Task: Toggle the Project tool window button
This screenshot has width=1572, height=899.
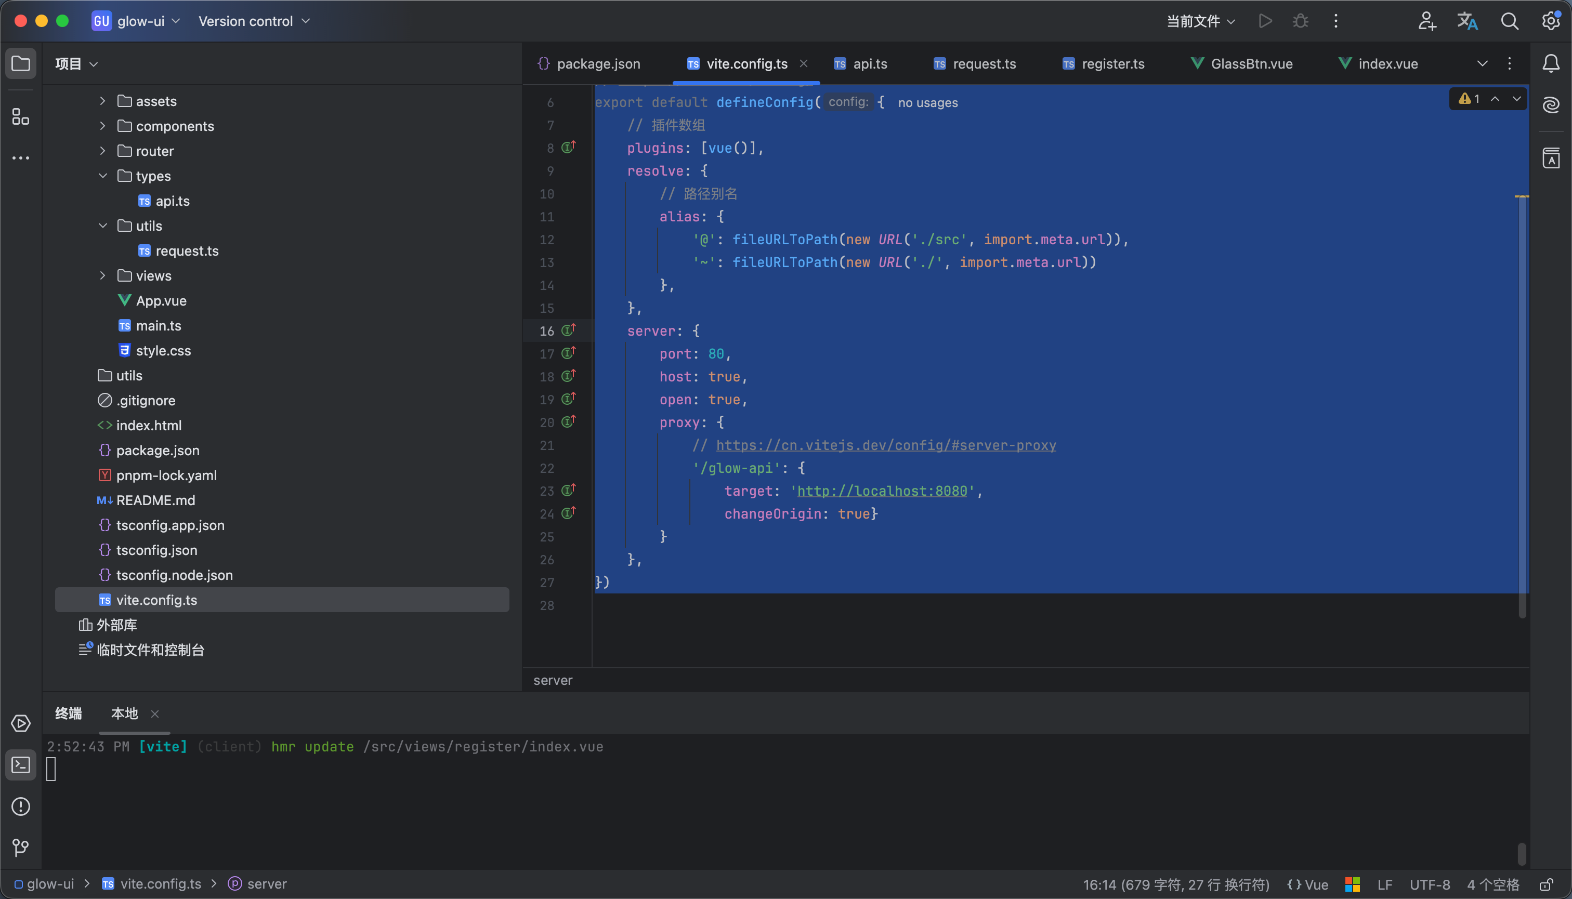Action: click(20, 63)
